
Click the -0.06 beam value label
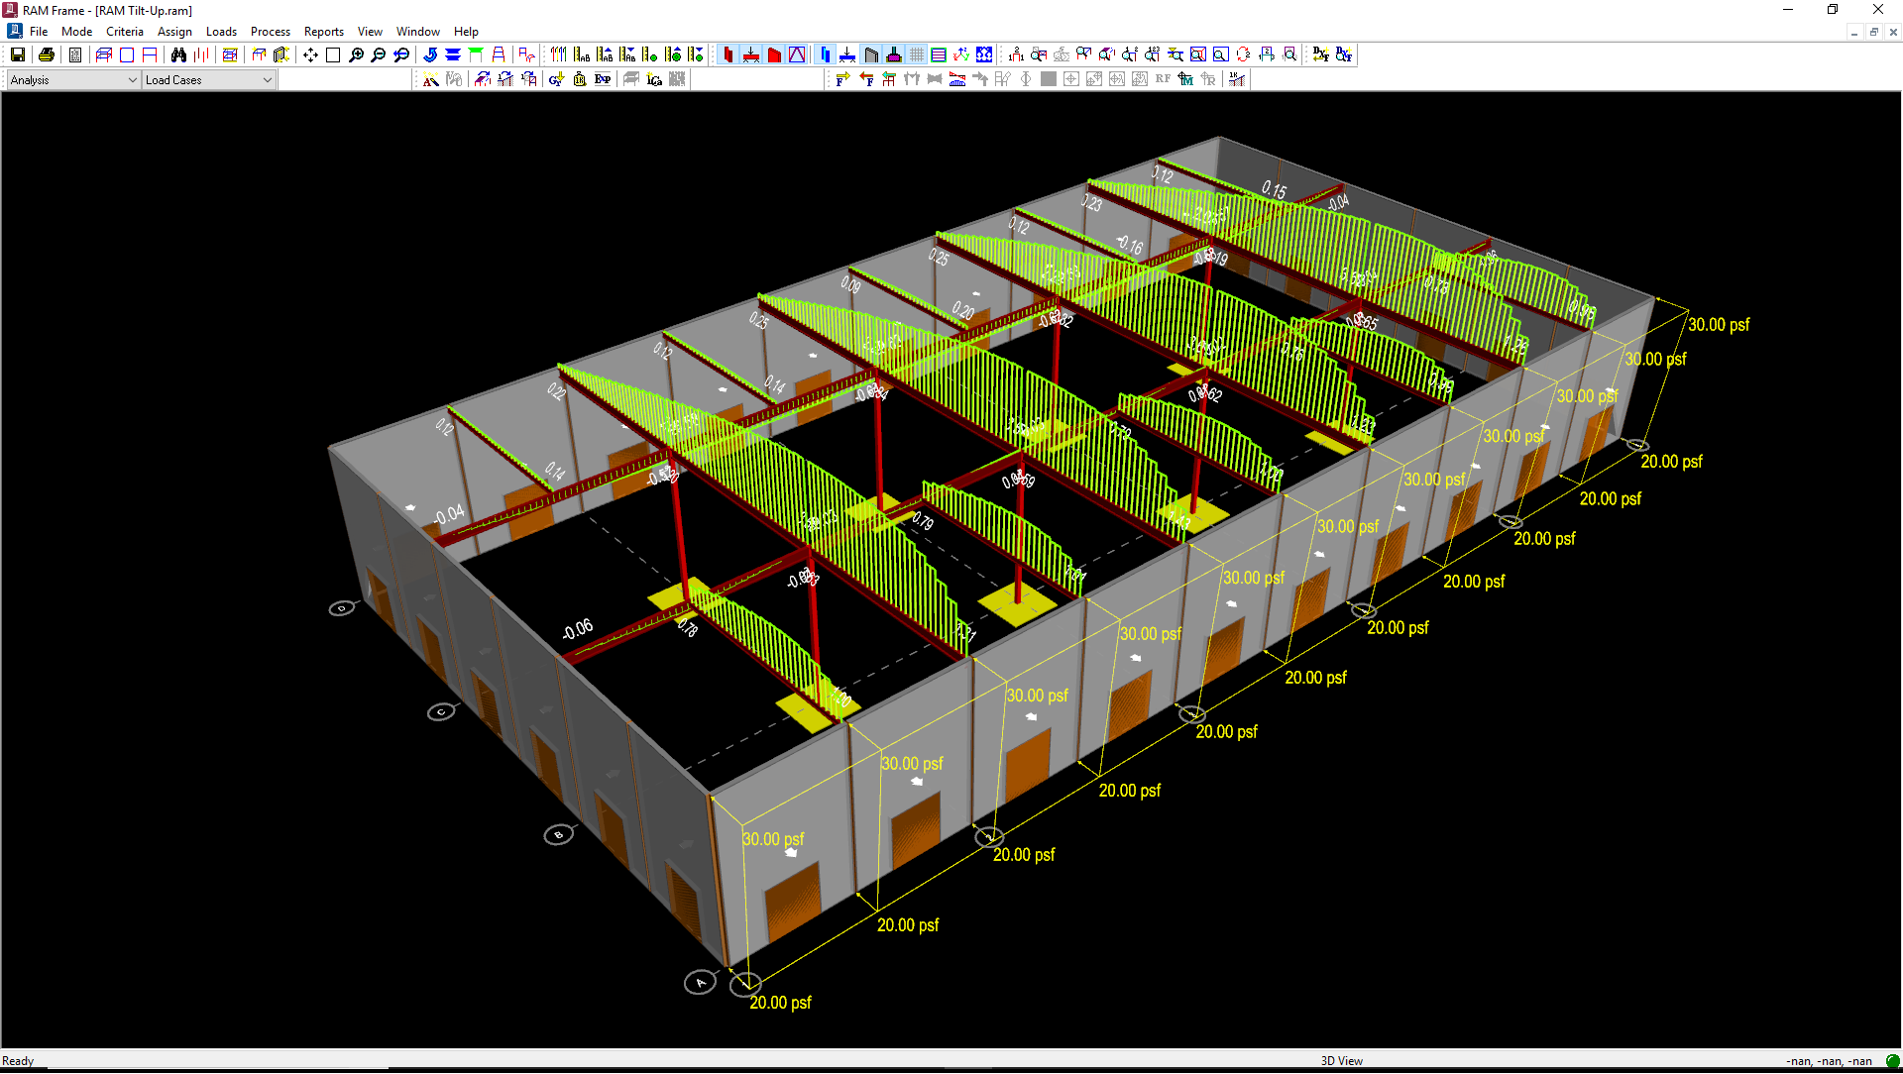pyautogui.click(x=578, y=628)
